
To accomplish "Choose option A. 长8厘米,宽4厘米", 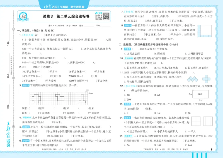I will point(136,68).
